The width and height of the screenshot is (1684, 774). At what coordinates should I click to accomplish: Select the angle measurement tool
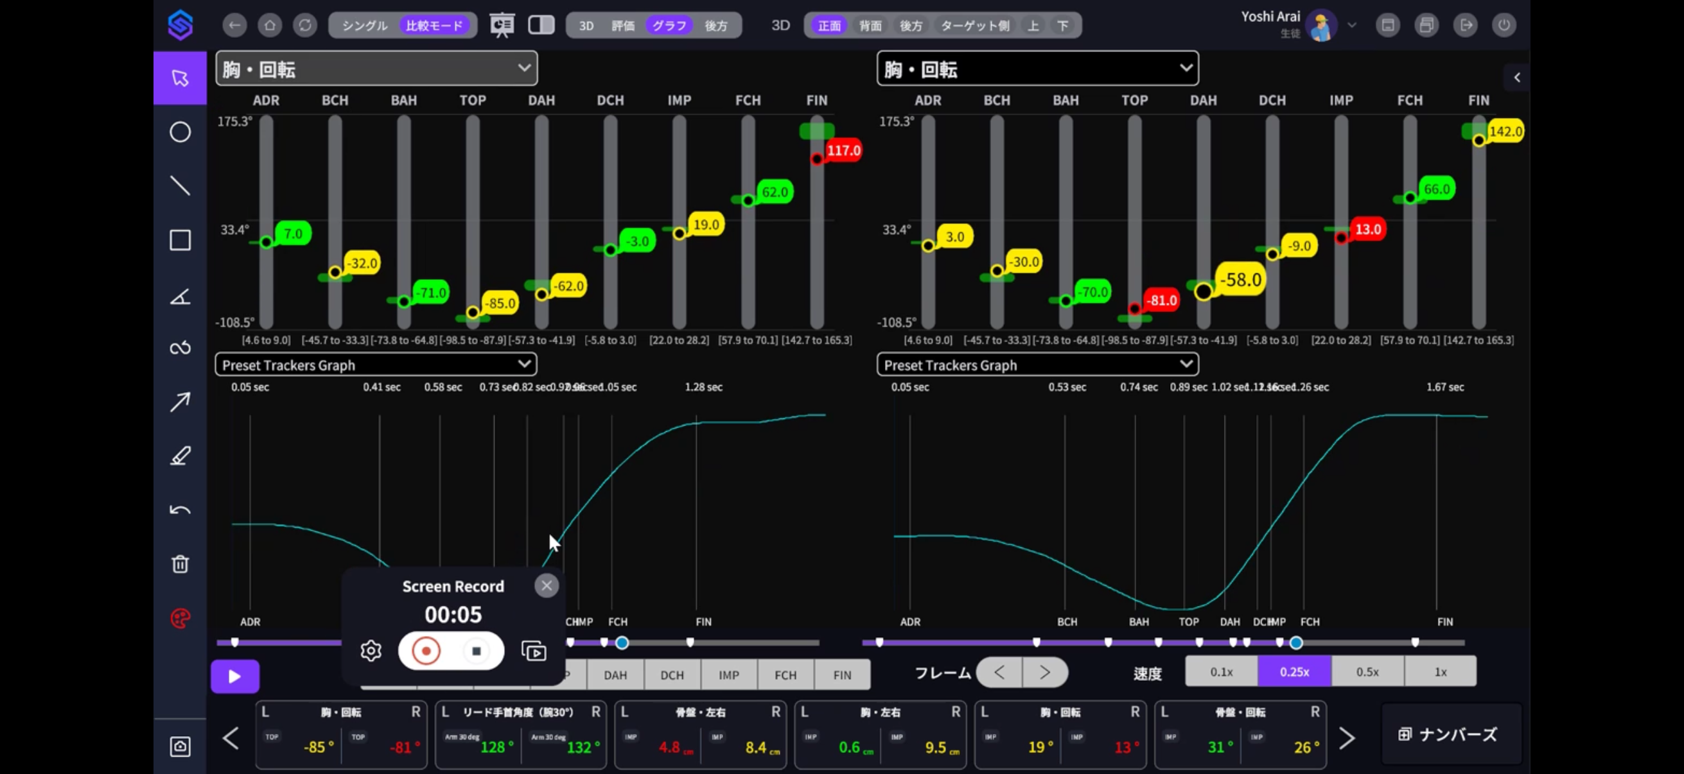180,297
